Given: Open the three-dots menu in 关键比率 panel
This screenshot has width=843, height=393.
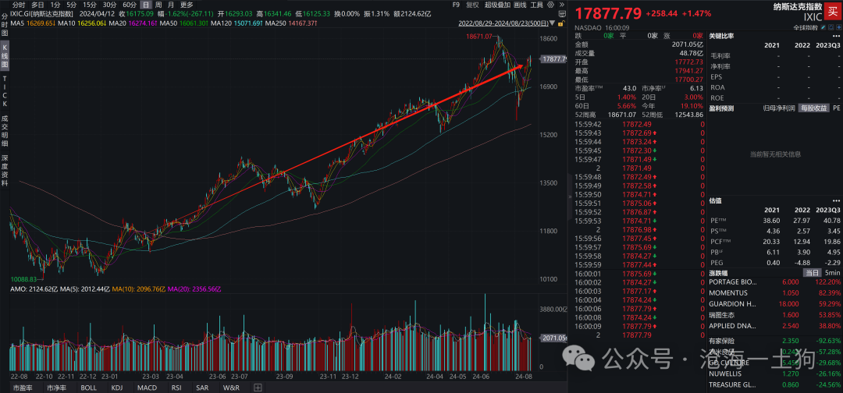Looking at the screenshot, I should point(836,36).
